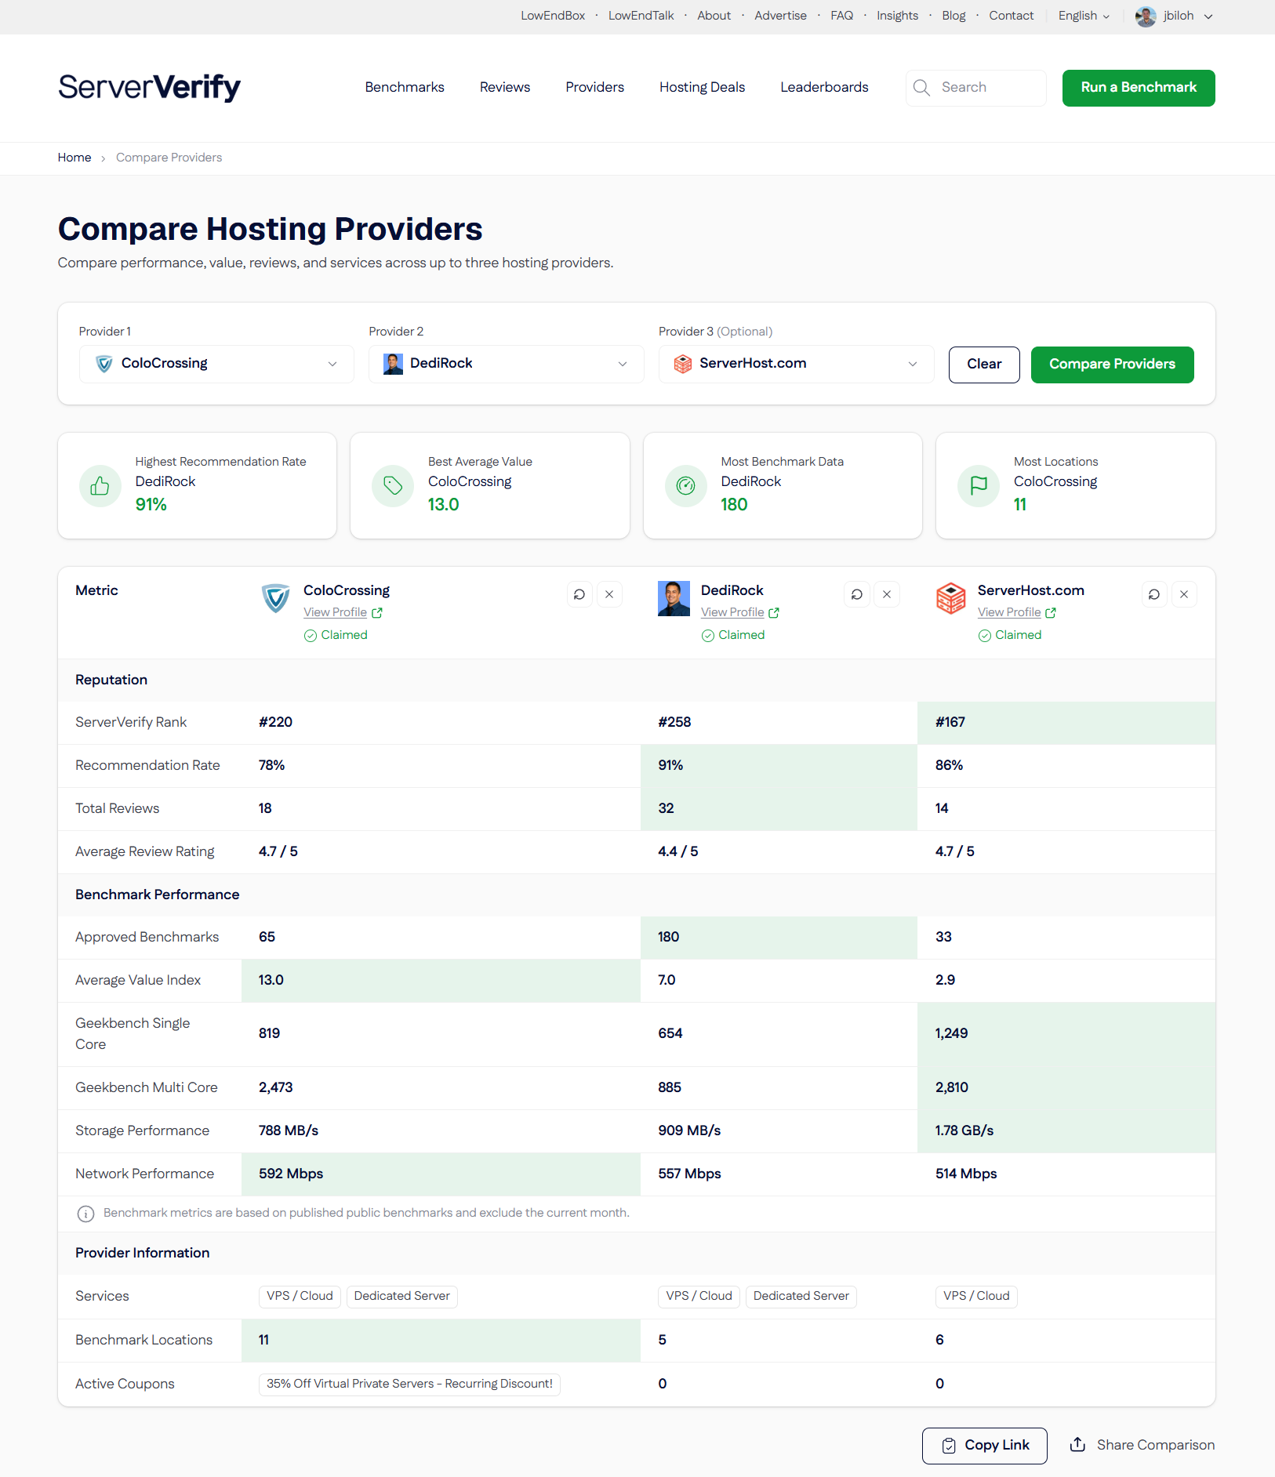Click the Claimed checkmark icon under ServerHost.com
Viewport: 1275px width, 1477px height.
(x=985, y=636)
